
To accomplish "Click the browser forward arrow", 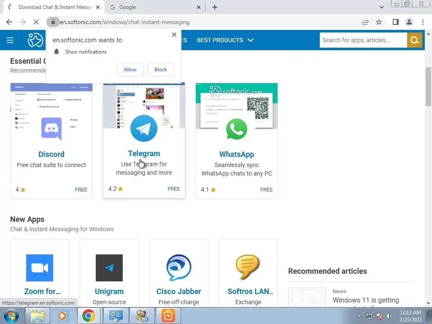I will [x=23, y=22].
